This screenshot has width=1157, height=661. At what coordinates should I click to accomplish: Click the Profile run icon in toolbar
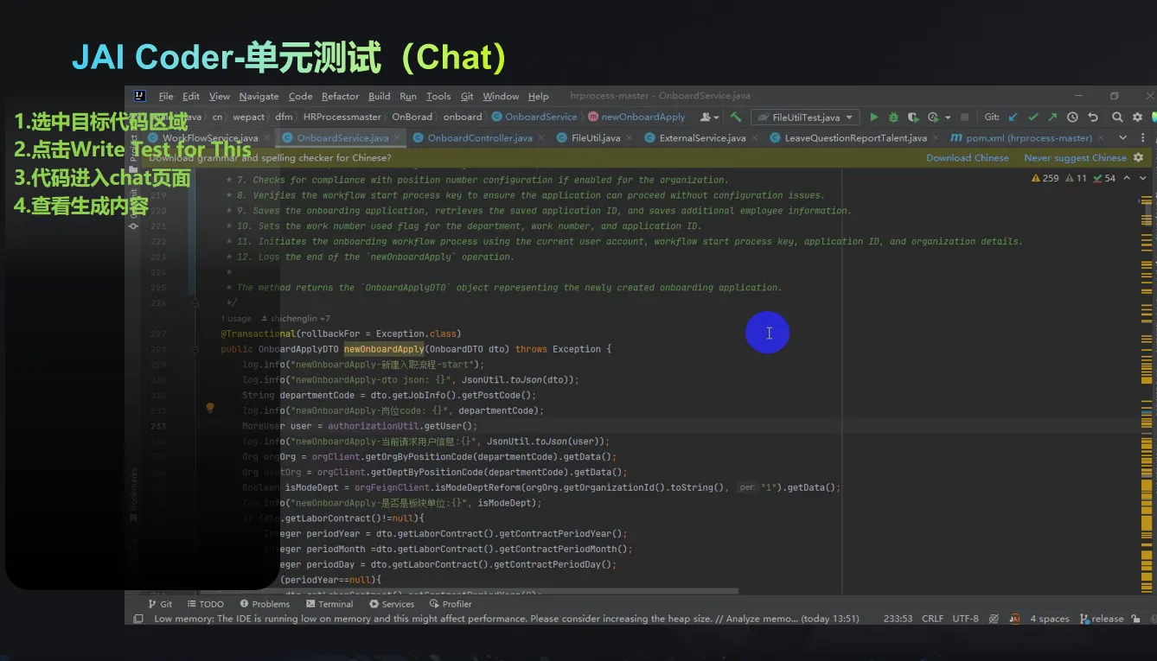tap(933, 117)
